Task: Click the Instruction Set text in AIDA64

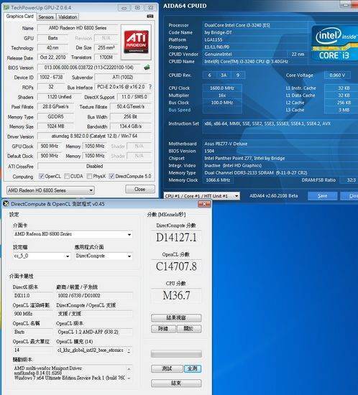Action: 267,124
